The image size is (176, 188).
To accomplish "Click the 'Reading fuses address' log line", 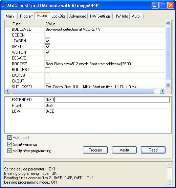I will 48,178.
